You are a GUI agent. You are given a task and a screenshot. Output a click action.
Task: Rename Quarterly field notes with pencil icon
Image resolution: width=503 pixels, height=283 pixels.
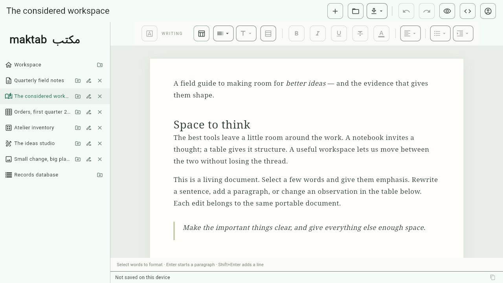89,81
